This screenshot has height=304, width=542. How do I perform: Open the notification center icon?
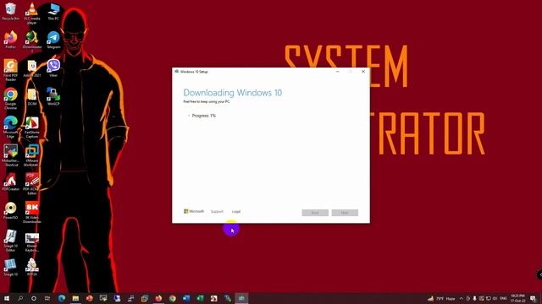tap(533, 298)
